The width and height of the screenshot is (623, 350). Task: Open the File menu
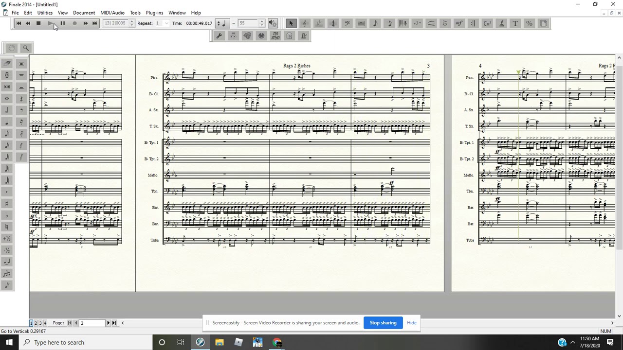point(15,13)
